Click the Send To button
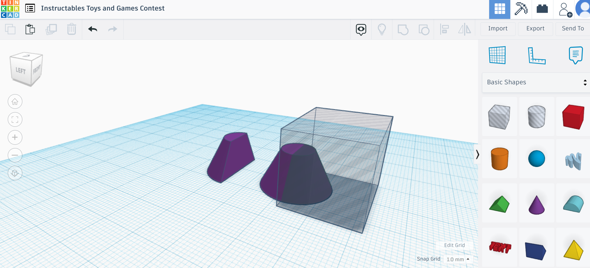 pos(573,29)
